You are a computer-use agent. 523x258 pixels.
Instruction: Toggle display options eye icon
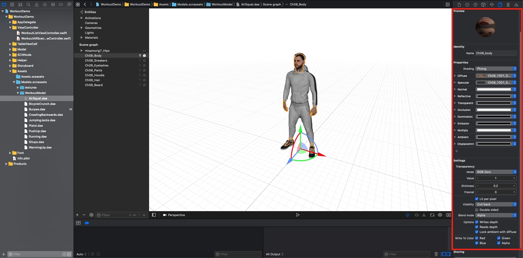coord(440,215)
